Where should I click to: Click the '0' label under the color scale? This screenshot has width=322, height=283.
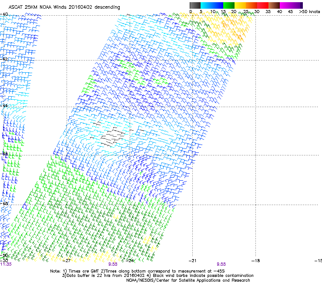tap(191, 12)
